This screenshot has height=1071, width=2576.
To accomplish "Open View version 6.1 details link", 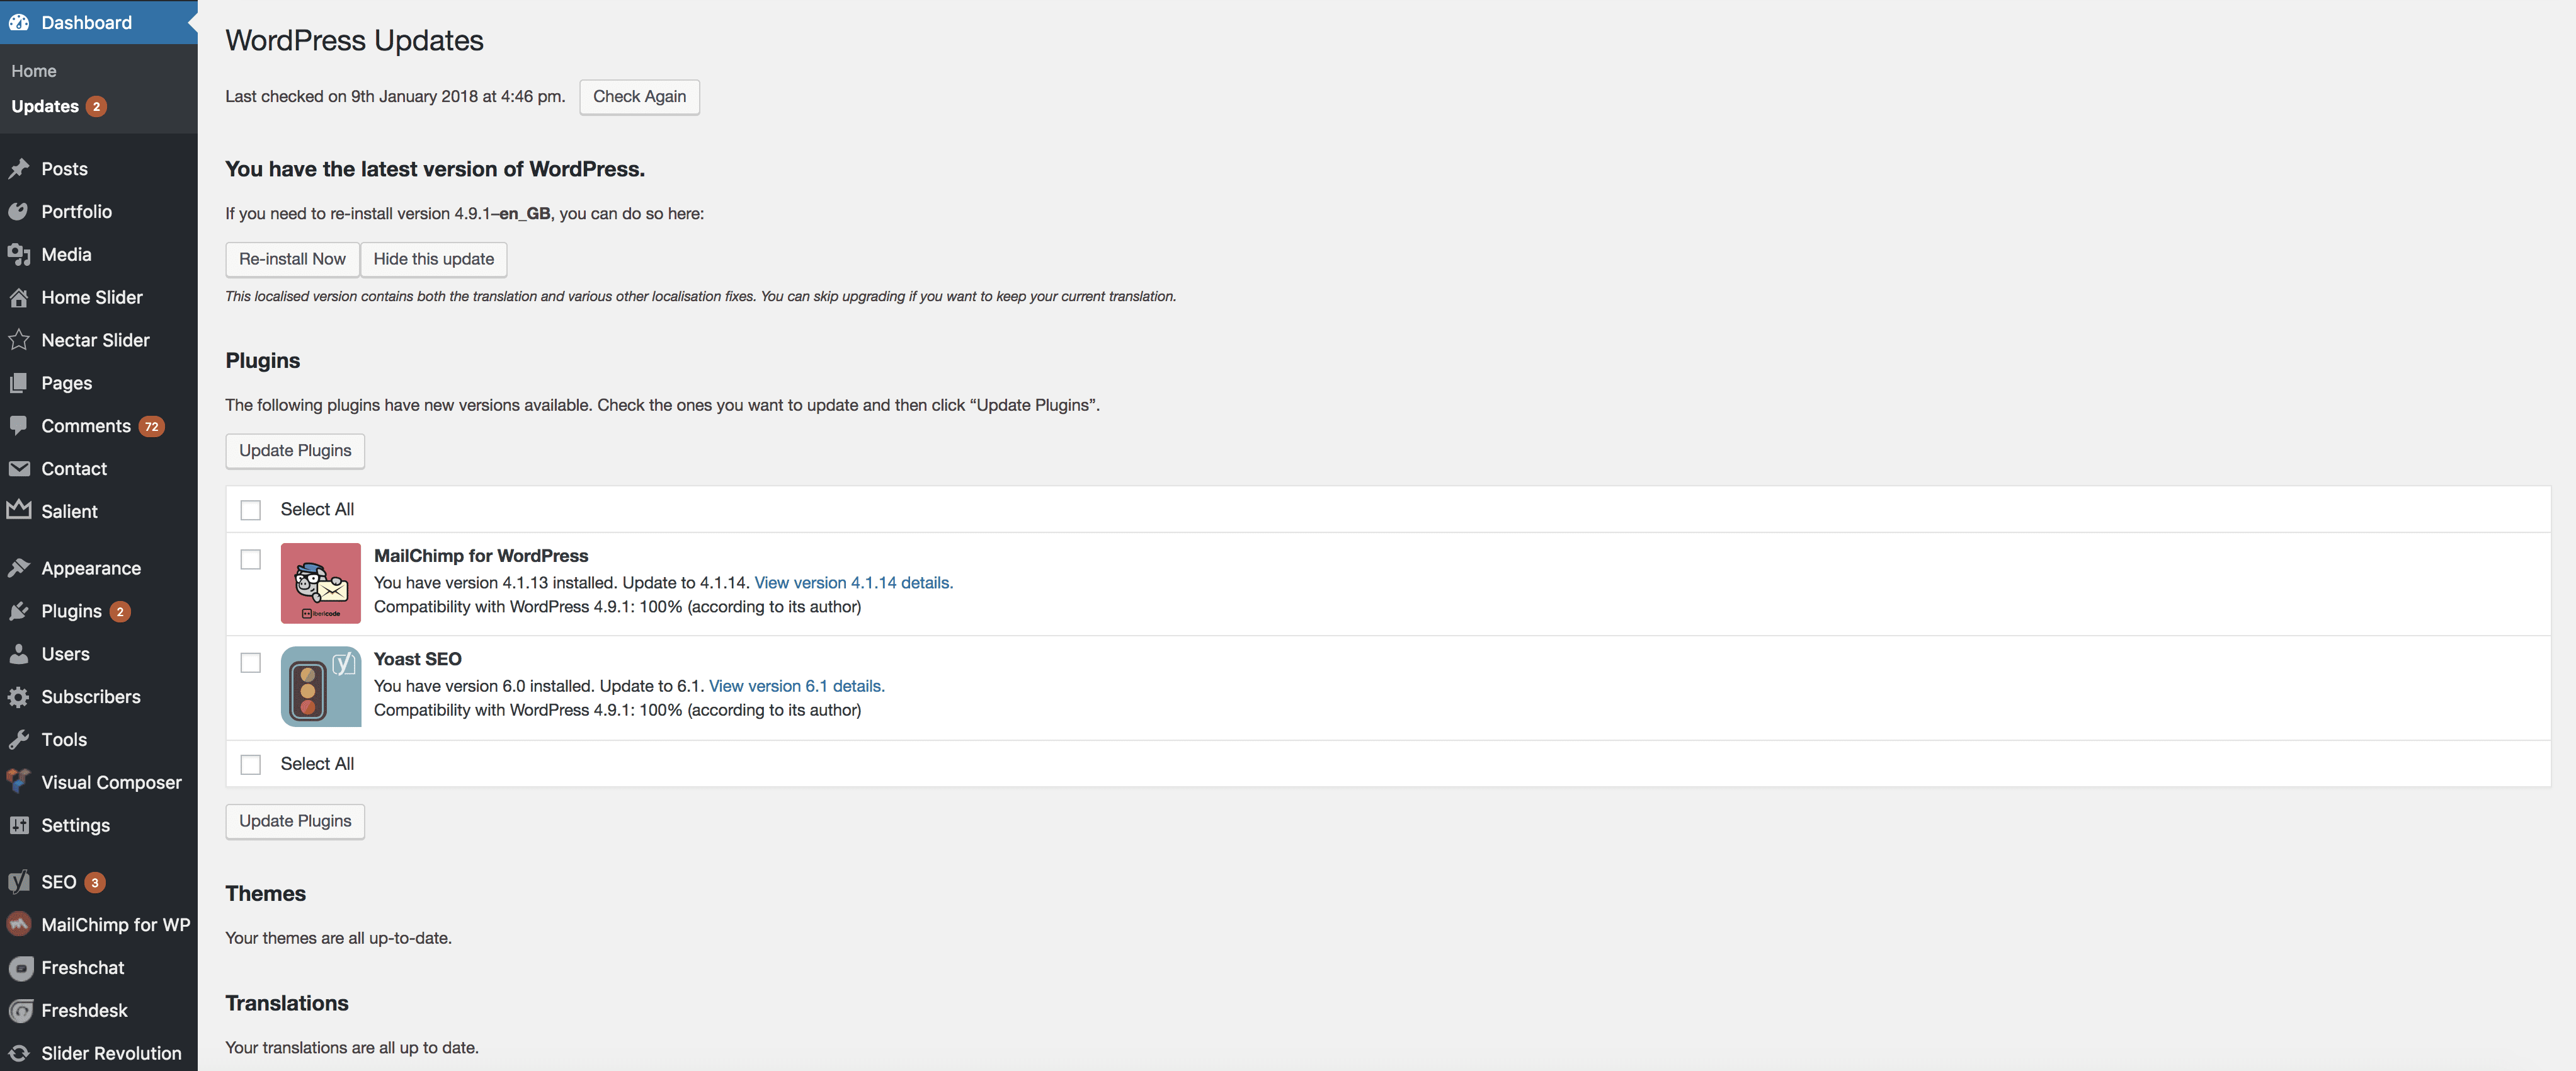I will click(796, 686).
